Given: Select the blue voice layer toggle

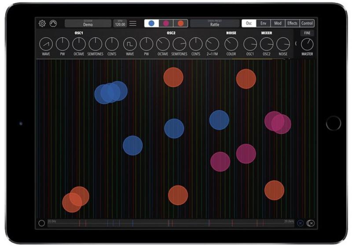Looking at the screenshot, I should 151,24.
